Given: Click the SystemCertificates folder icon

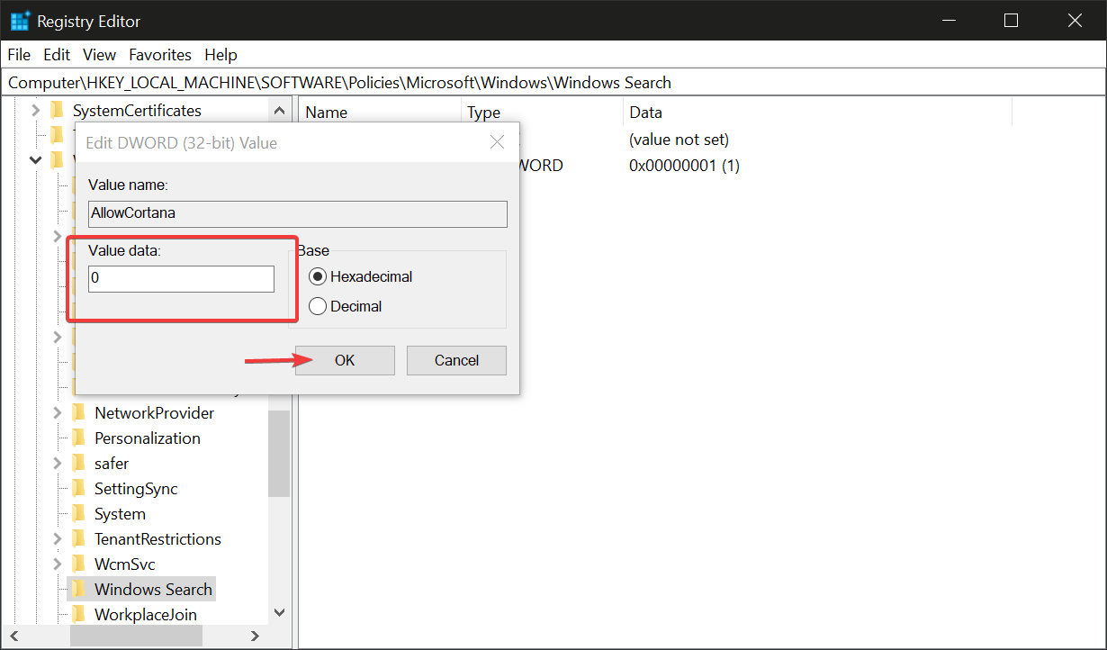Looking at the screenshot, I should (x=57, y=110).
